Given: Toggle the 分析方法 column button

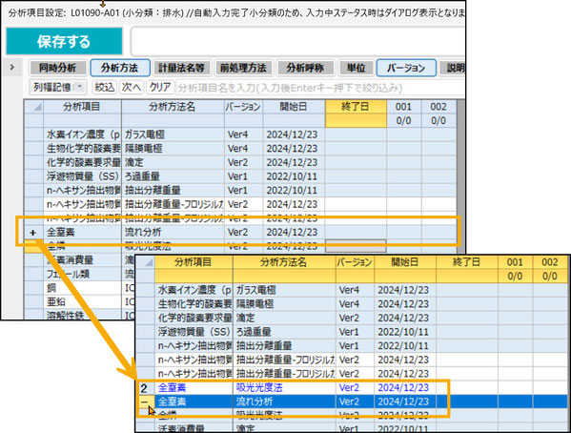Looking at the screenshot, I should point(120,68).
